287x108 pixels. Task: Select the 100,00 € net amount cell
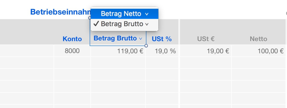pos(258,51)
